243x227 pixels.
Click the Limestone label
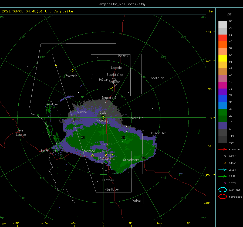click(x=51, y=104)
